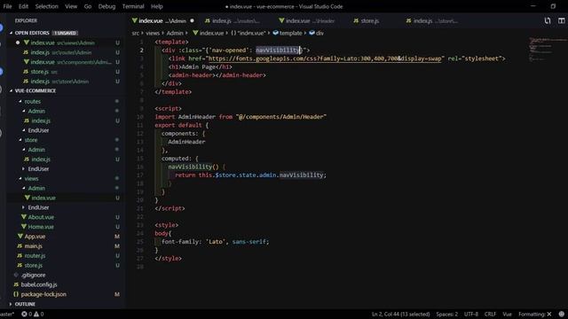Image resolution: width=568 pixels, height=319 pixels.
Task: Open the Edit menu
Action: tap(23, 6)
